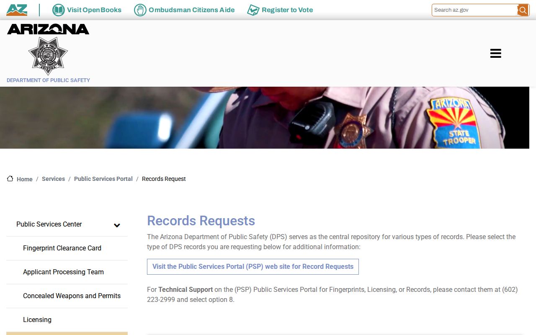Image resolution: width=536 pixels, height=335 pixels.
Task: Click the Open Books book icon
Action: [x=58, y=10]
